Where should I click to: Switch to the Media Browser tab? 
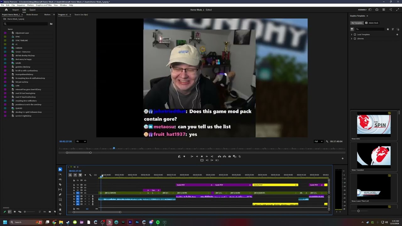[32, 15]
